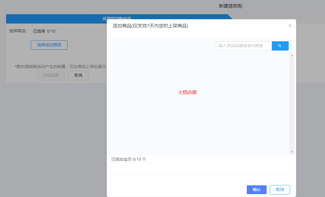Click the dialog title 添加商品(仅支持7天内定时上架商品)
This screenshot has height=197, width=325.
pyautogui.click(x=151, y=26)
